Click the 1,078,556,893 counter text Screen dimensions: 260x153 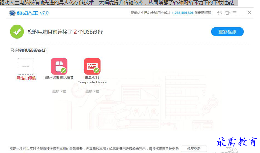point(183,13)
